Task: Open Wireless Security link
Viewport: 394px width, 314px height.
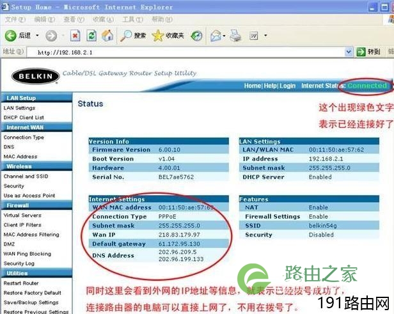Action: tap(14, 186)
